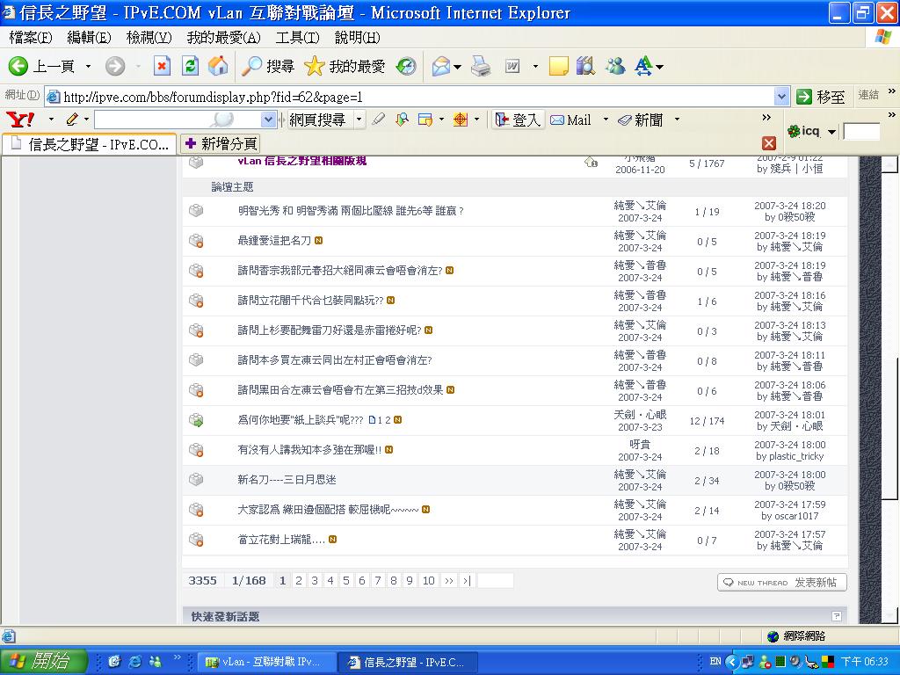This screenshot has width=900, height=675.
Task: Jump to forum page 10
Action: [x=428, y=580]
